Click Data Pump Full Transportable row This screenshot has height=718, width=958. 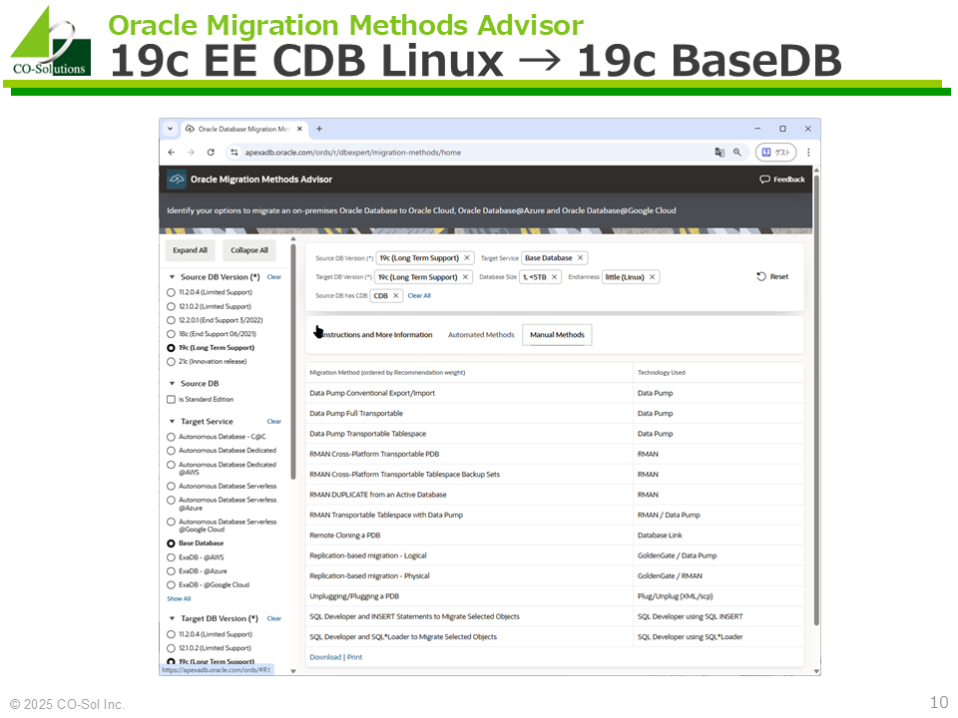click(x=555, y=413)
